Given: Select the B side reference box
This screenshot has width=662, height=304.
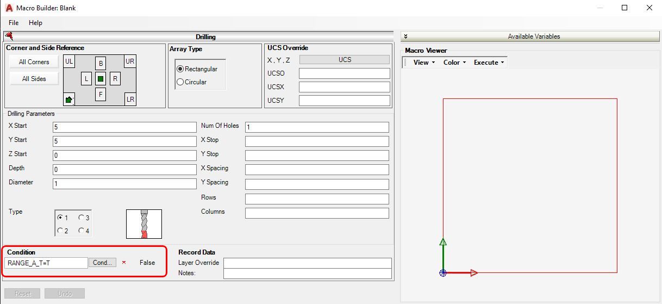Looking at the screenshot, I should click(x=101, y=63).
